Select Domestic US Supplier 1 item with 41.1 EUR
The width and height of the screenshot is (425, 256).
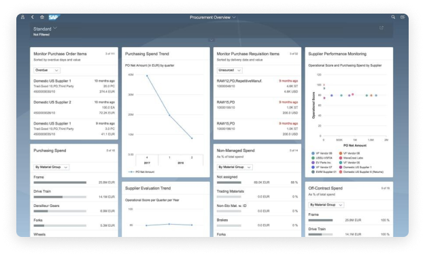pos(74,129)
